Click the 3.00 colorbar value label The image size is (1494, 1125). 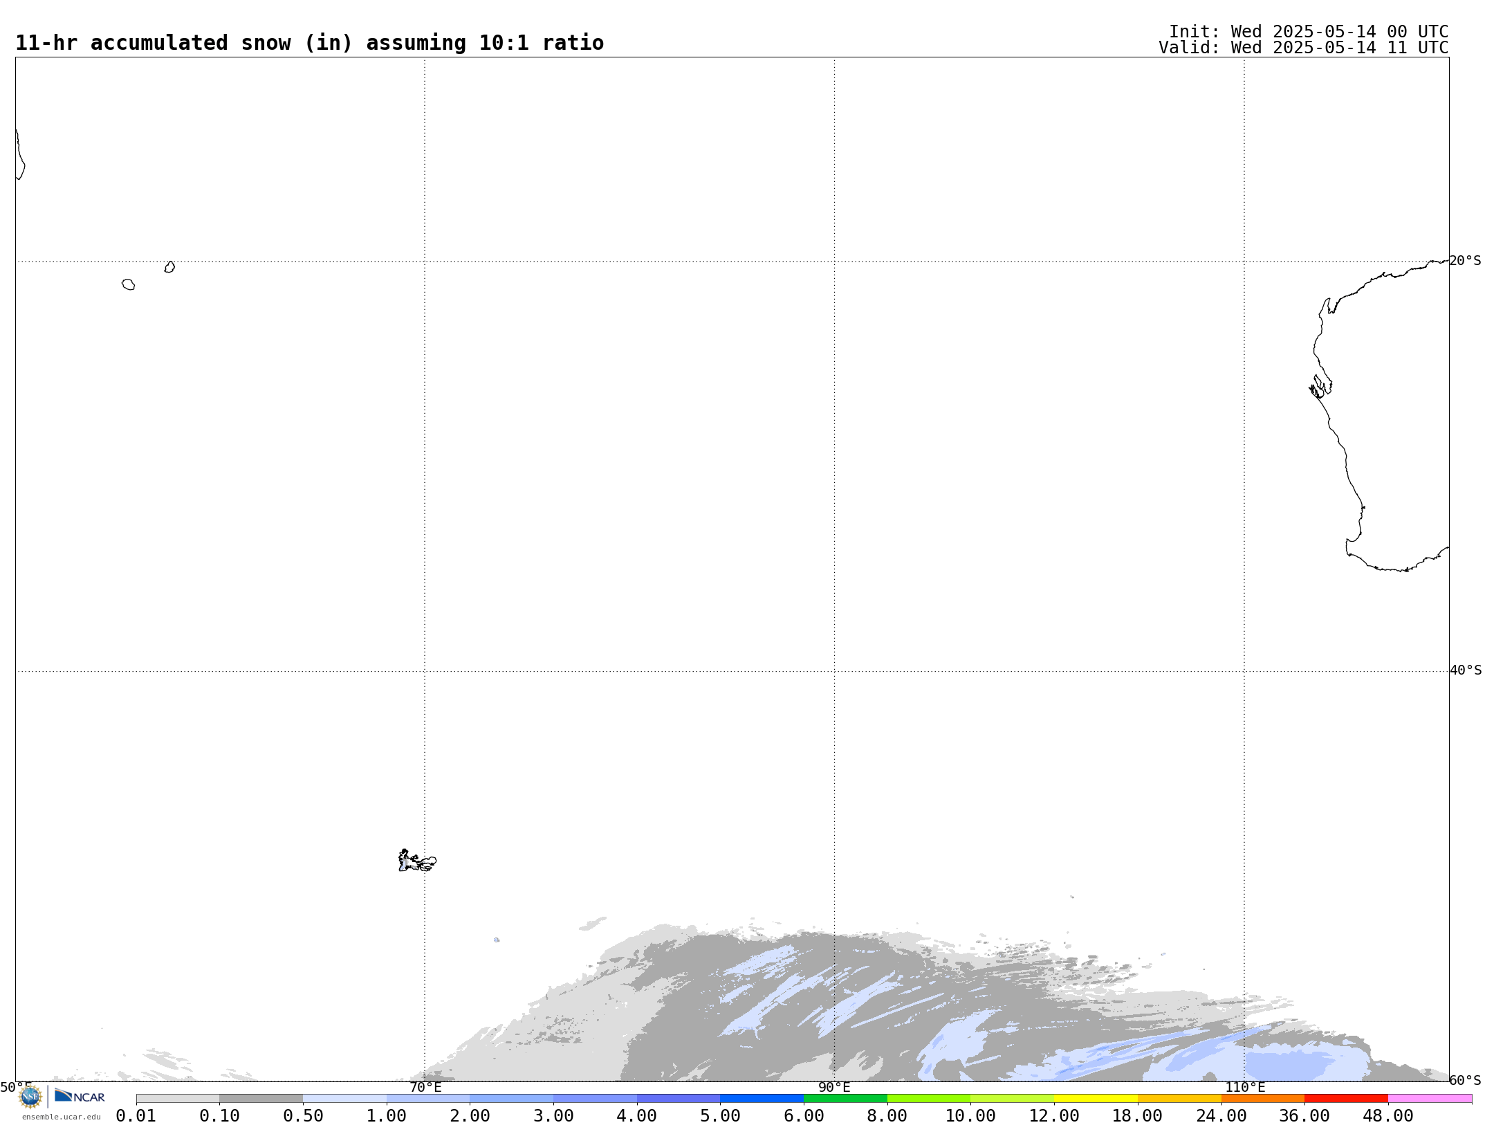coord(553,1116)
